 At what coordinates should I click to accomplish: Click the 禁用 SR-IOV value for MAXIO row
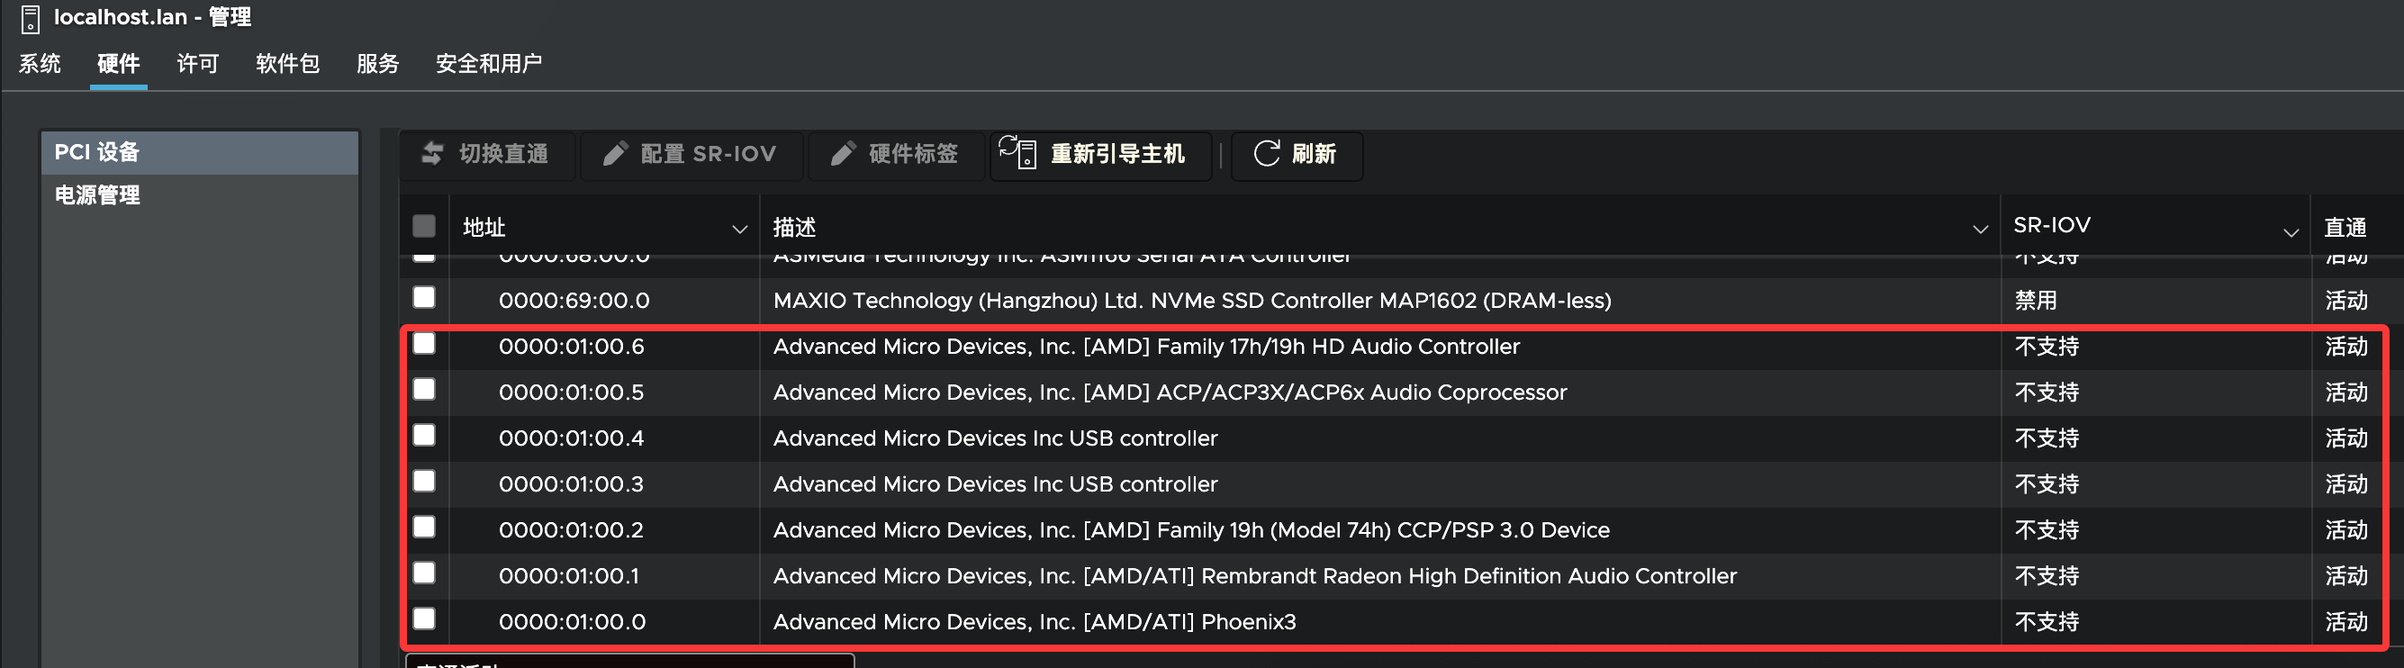(2036, 301)
